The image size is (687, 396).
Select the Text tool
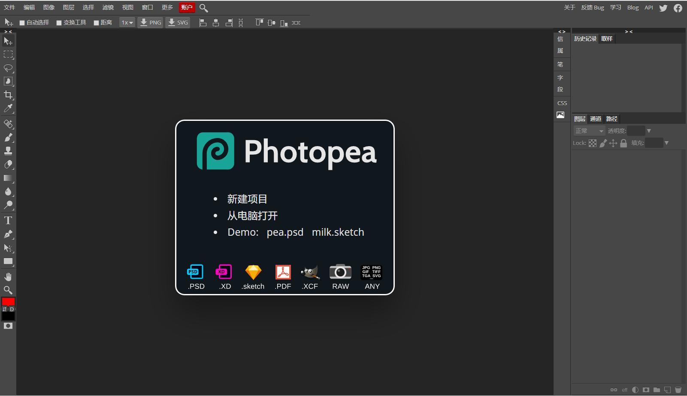8,220
